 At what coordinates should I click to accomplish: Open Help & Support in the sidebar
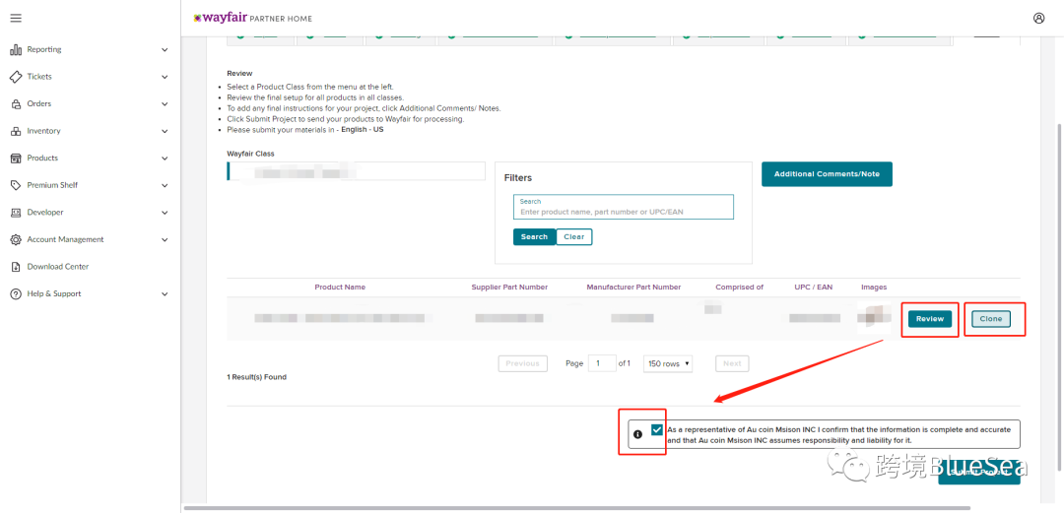pos(53,293)
